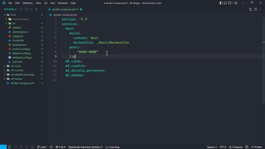The height and width of the screenshot is (149, 265).
Task: Open the Help menu
Action: click(73, 3)
